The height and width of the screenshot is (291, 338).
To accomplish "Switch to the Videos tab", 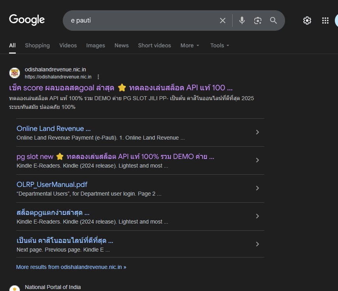I will (68, 45).
